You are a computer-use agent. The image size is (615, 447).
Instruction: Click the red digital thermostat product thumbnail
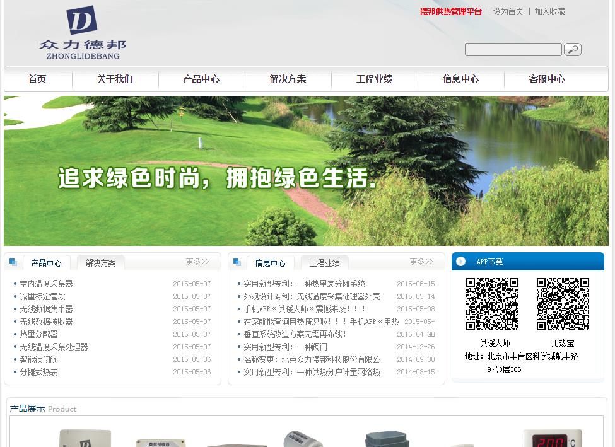point(553,438)
